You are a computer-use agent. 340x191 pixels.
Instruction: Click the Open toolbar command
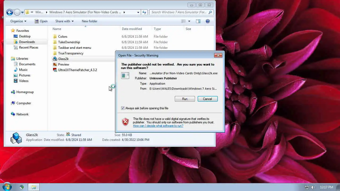point(41,21)
